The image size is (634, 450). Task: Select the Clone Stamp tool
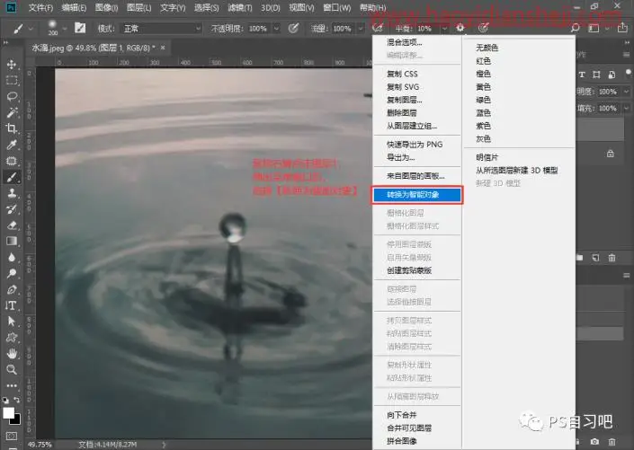(12, 193)
